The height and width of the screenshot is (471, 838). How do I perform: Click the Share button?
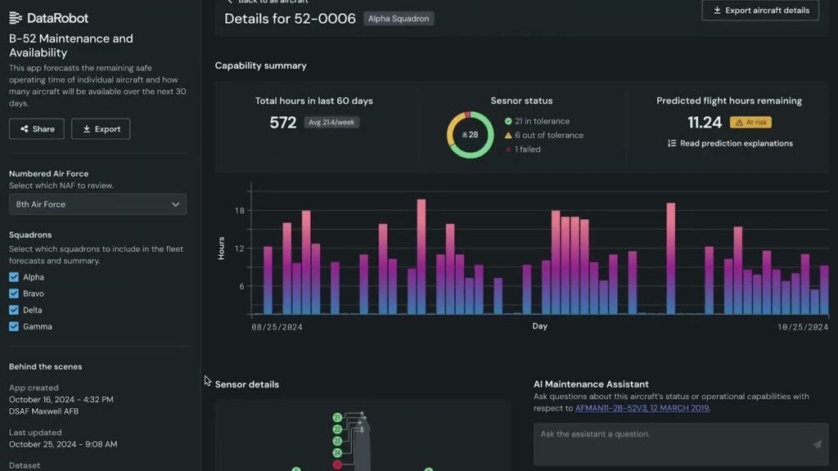36,128
